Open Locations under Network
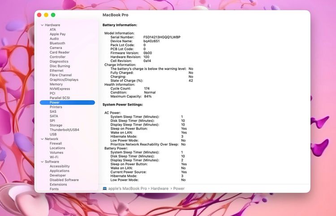336x216 pixels. pyautogui.click(x=57, y=148)
